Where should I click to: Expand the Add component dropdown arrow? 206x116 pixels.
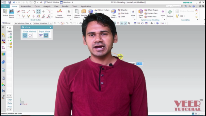click(x=184, y=16)
